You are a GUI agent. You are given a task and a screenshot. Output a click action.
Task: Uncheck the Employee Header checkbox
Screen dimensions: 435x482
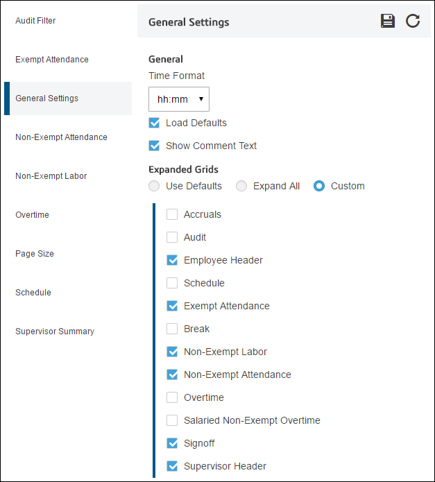tap(172, 260)
